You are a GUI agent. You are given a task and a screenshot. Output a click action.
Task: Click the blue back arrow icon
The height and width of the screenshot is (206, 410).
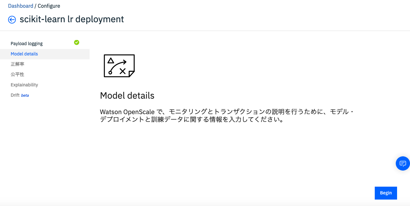tap(12, 20)
